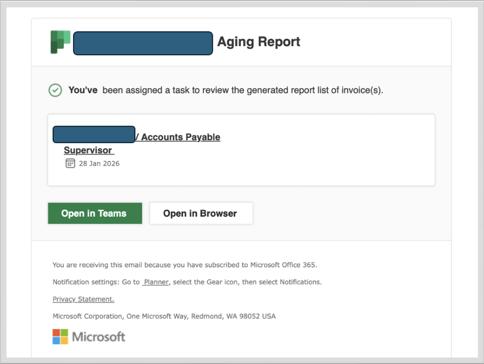Click the Microsoft Corporation address line
484x364 pixels.
164,316
